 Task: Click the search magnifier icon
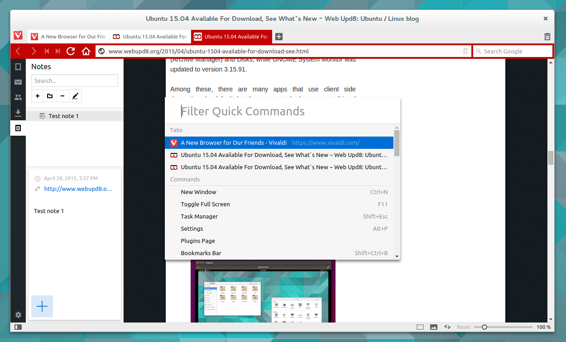[x=479, y=51]
